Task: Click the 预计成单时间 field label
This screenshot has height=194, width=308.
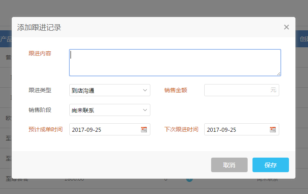Action: (45, 129)
